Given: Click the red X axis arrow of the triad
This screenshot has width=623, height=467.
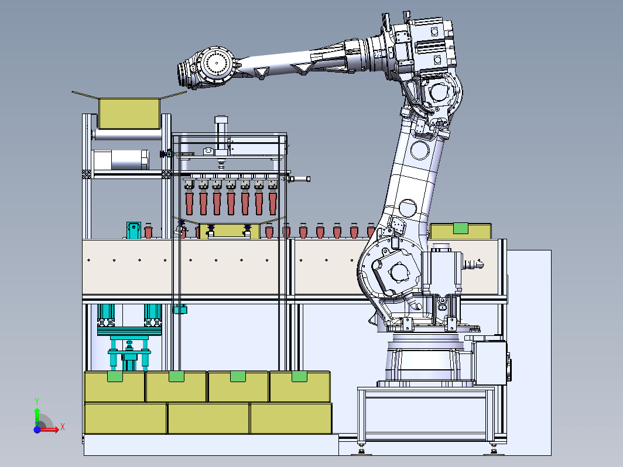Looking at the screenshot, I should [x=51, y=430].
